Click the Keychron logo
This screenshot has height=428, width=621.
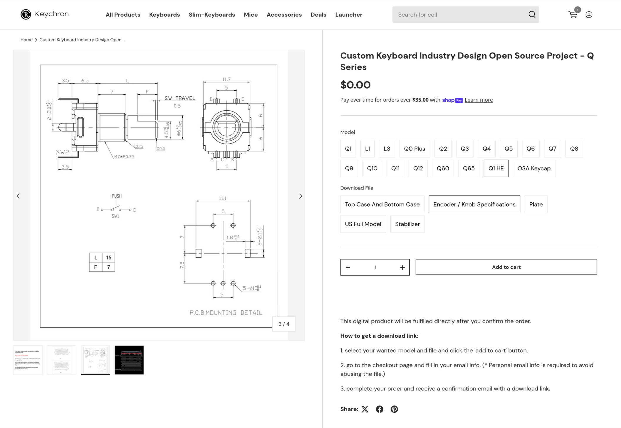point(44,14)
